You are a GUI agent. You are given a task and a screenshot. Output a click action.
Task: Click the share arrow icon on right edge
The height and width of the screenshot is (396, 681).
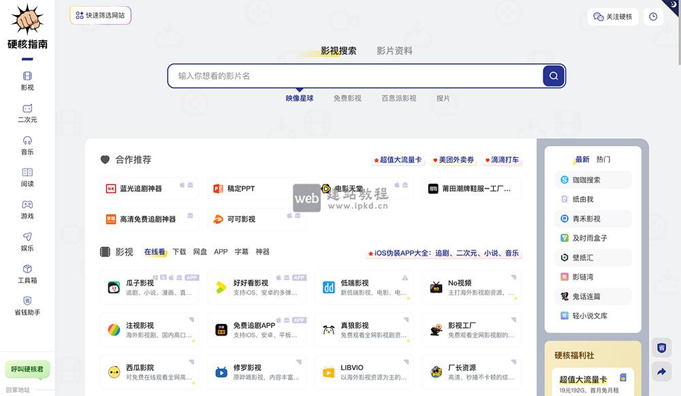[661, 371]
